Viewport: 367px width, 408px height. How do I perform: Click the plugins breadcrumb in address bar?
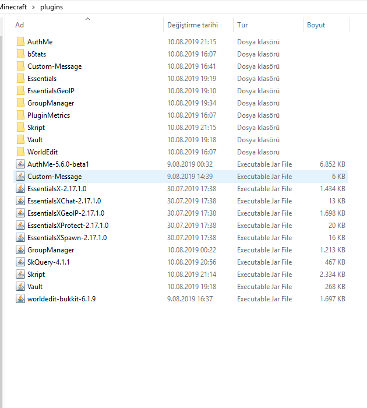point(51,7)
